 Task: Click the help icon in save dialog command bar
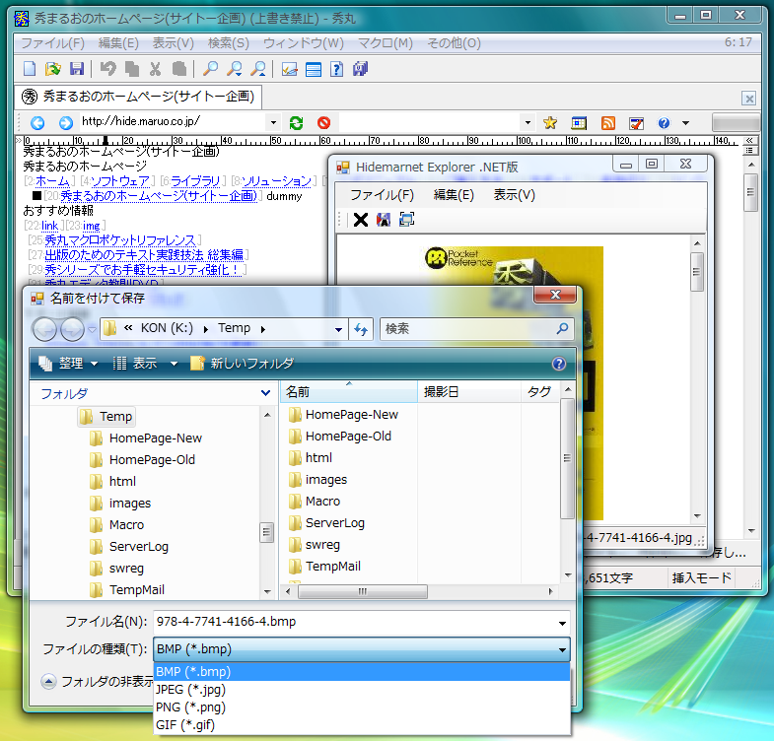(x=559, y=364)
